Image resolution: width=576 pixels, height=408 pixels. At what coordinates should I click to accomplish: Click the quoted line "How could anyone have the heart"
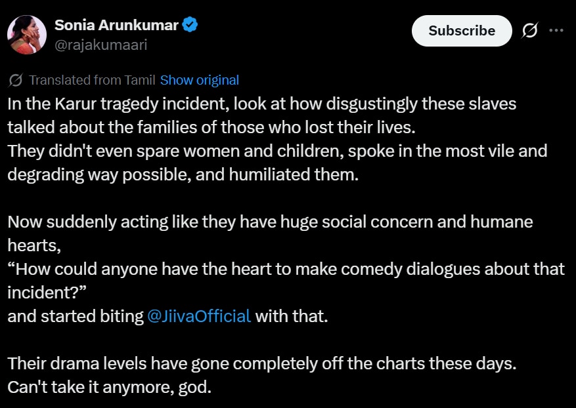tap(286, 269)
